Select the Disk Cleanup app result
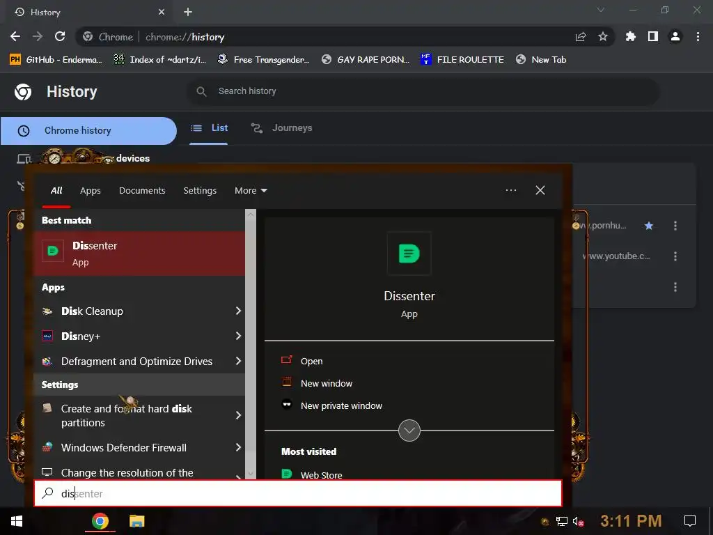 click(133, 311)
